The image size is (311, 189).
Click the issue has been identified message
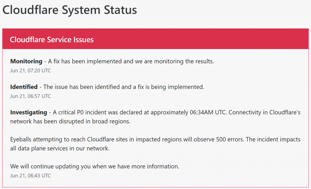point(124,87)
